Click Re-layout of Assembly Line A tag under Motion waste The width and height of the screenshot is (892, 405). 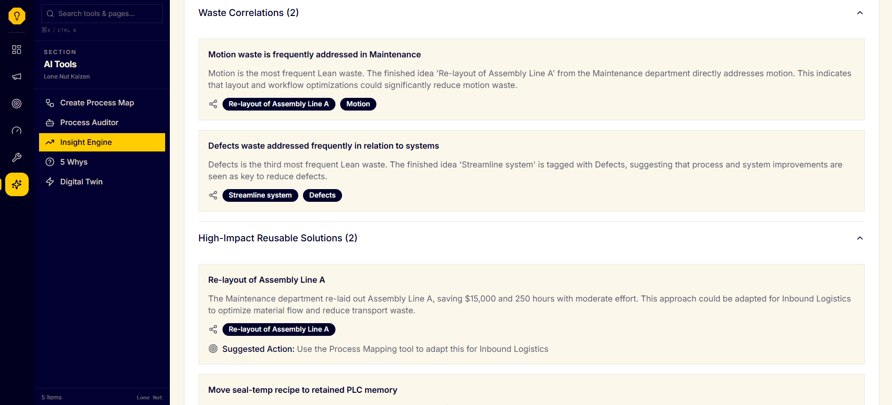tap(279, 104)
